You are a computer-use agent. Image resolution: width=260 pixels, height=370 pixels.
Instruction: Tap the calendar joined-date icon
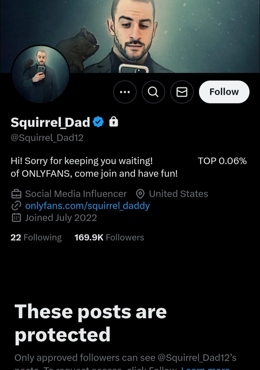pyautogui.click(x=16, y=217)
